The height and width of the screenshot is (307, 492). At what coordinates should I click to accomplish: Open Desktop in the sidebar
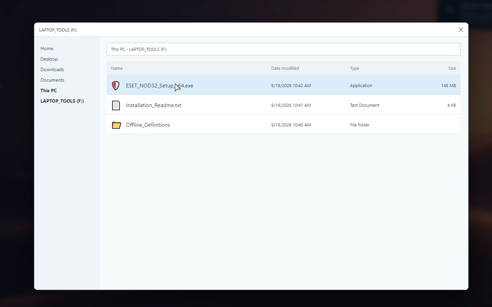(49, 59)
